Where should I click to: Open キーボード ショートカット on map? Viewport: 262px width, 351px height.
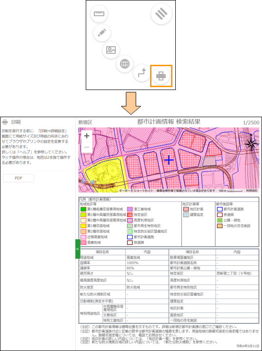pyautogui.click(x=136, y=191)
